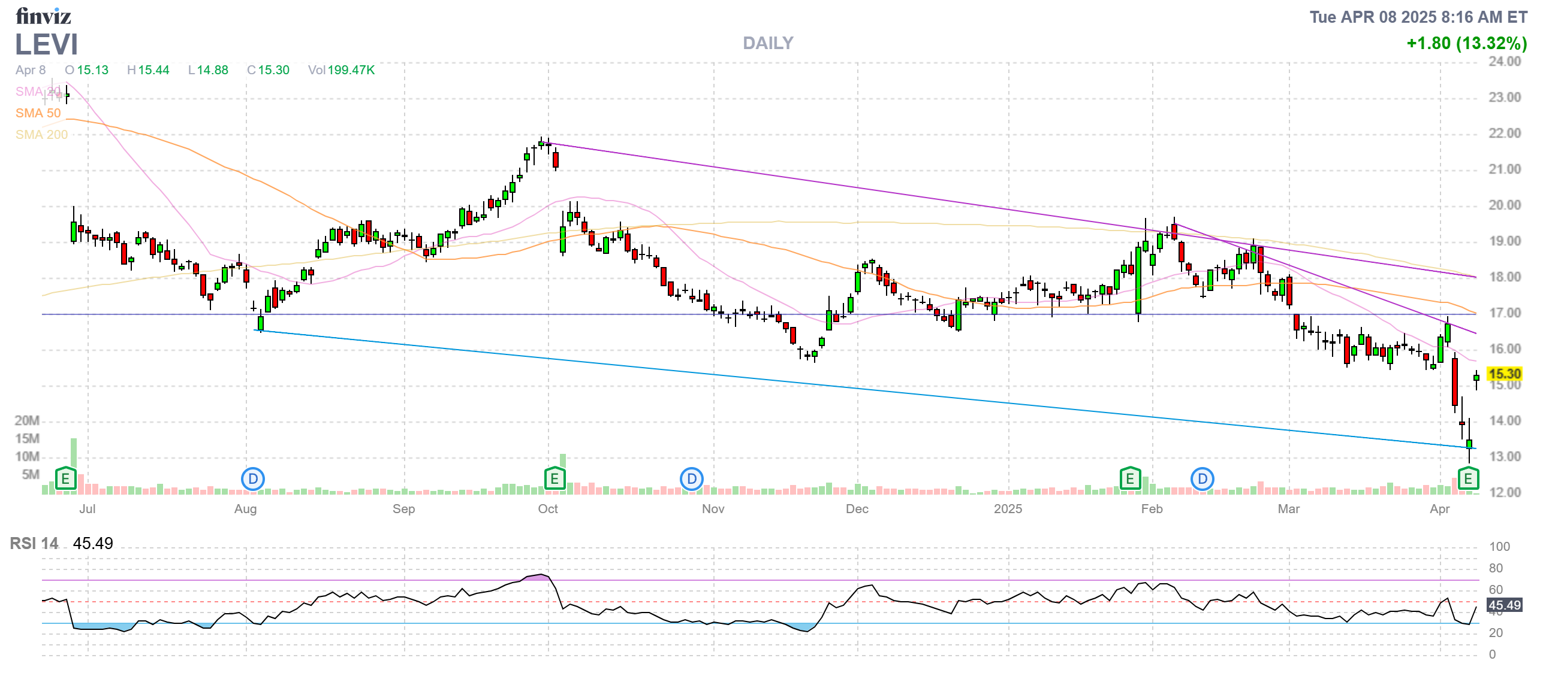This screenshot has height=673, width=1543.
Task: Toggle the SMA 200 legend label
Action: [x=41, y=135]
